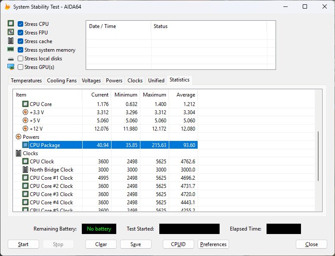Uncheck the Stress CPU checkbox
This screenshot has width=335, height=256.
(20, 24)
